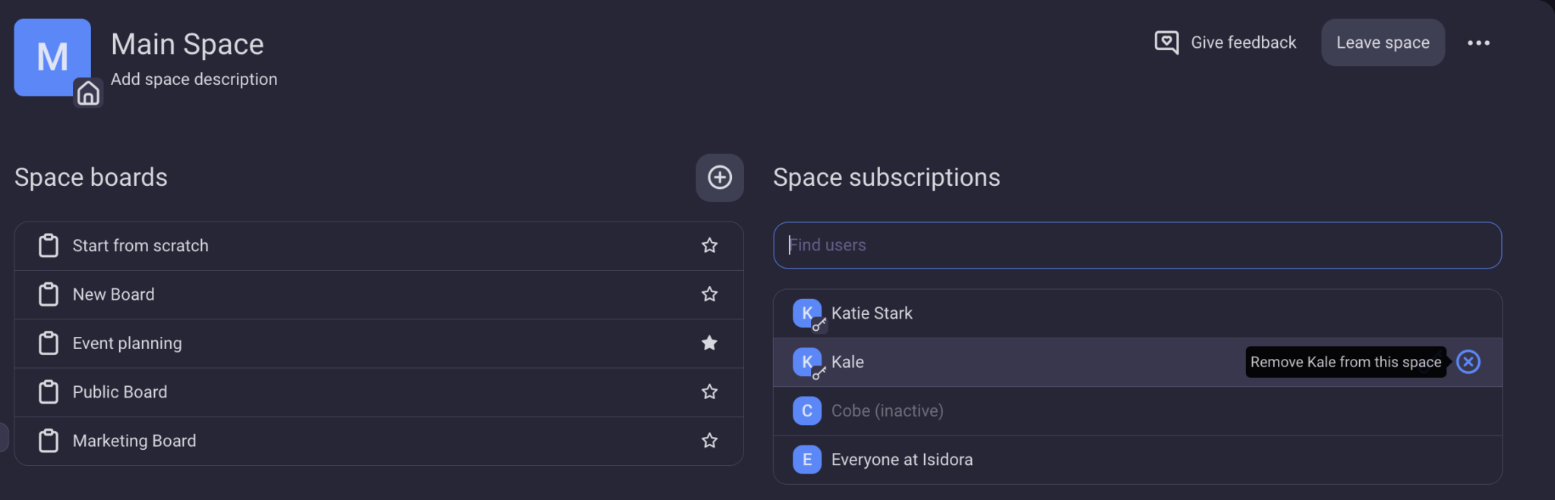Focus the Find users search field

pyautogui.click(x=1137, y=245)
